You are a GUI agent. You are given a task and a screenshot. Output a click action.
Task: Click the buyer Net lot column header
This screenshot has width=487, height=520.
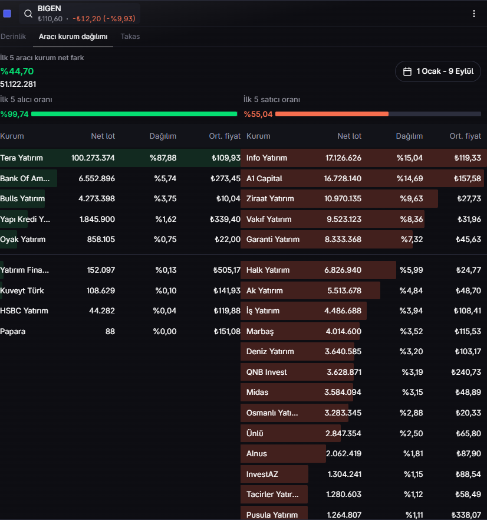pyautogui.click(x=103, y=136)
